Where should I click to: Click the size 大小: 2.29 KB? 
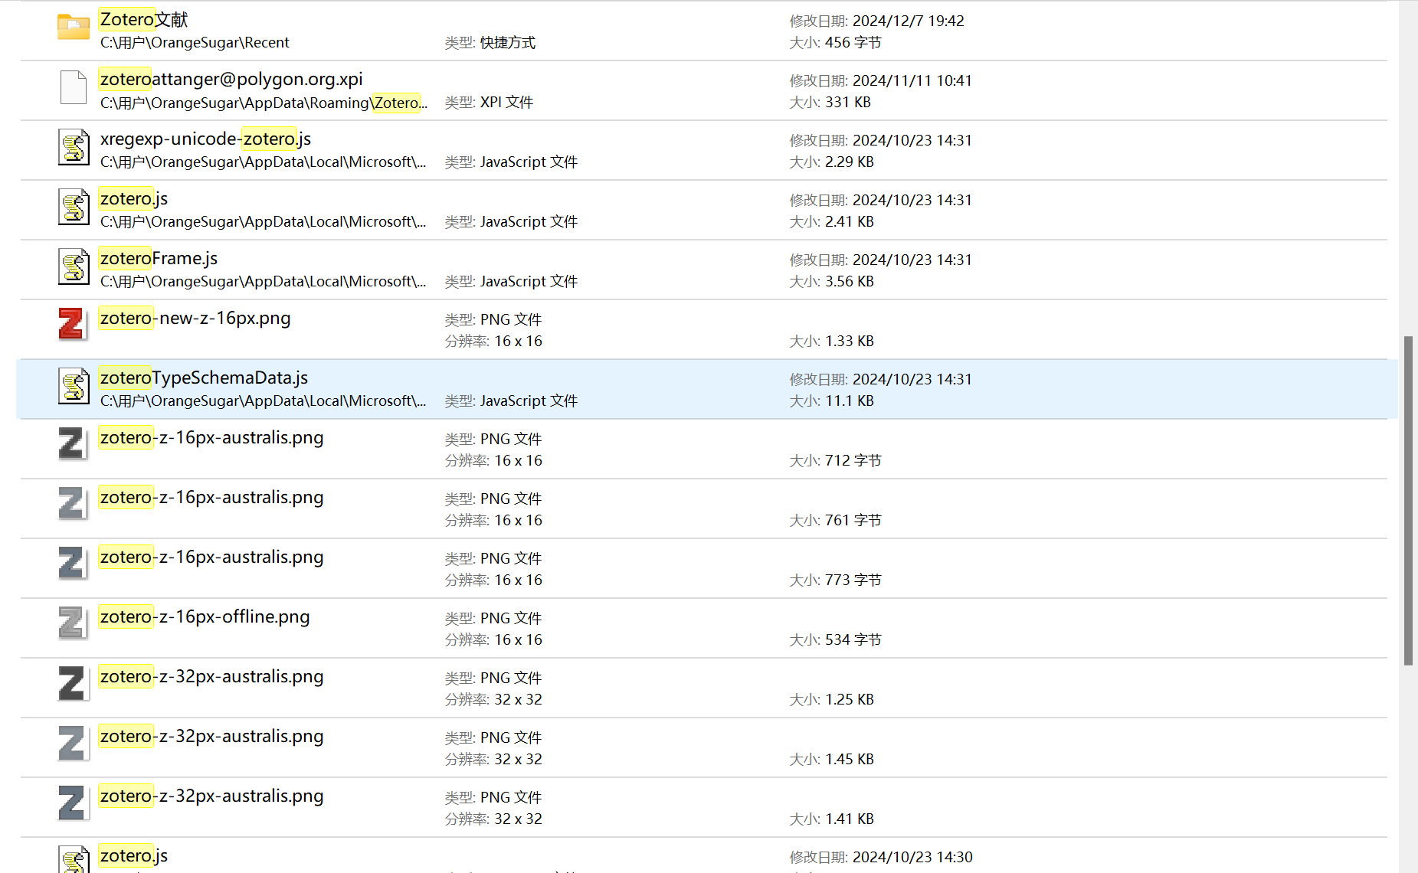pos(831,162)
